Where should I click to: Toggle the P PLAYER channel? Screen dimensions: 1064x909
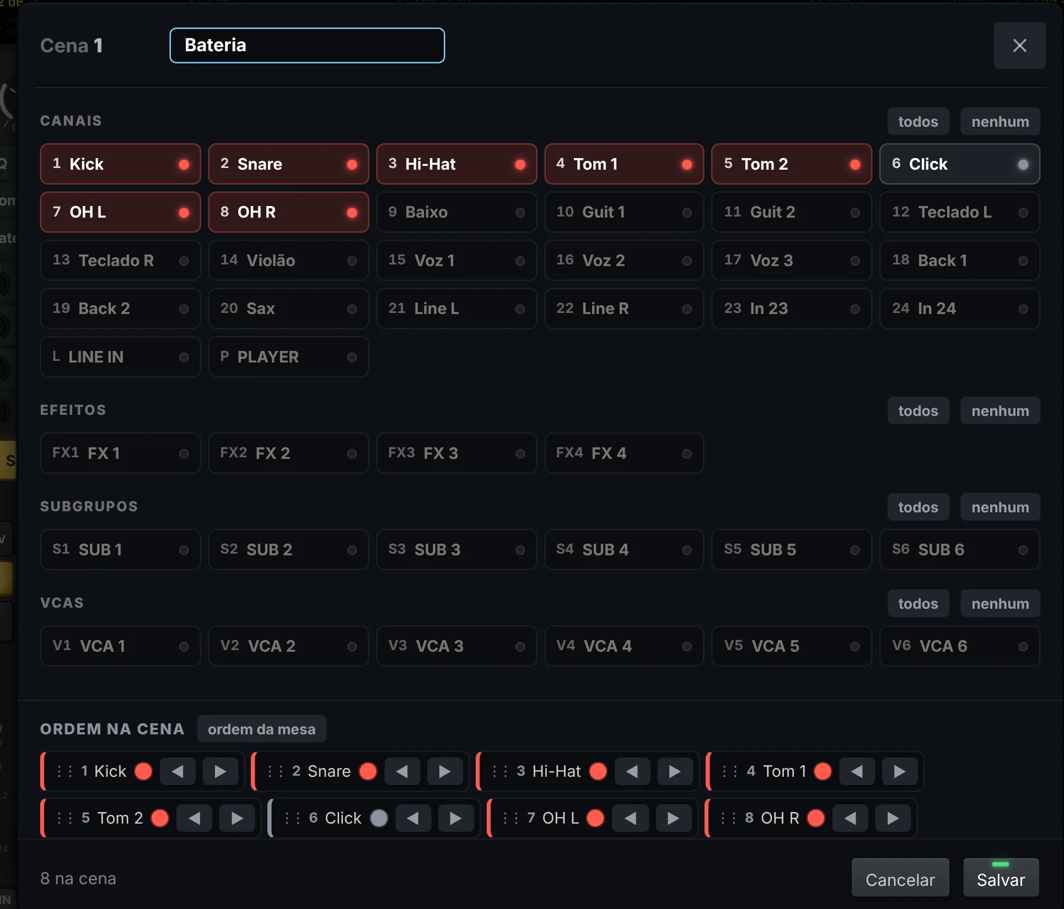288,357
